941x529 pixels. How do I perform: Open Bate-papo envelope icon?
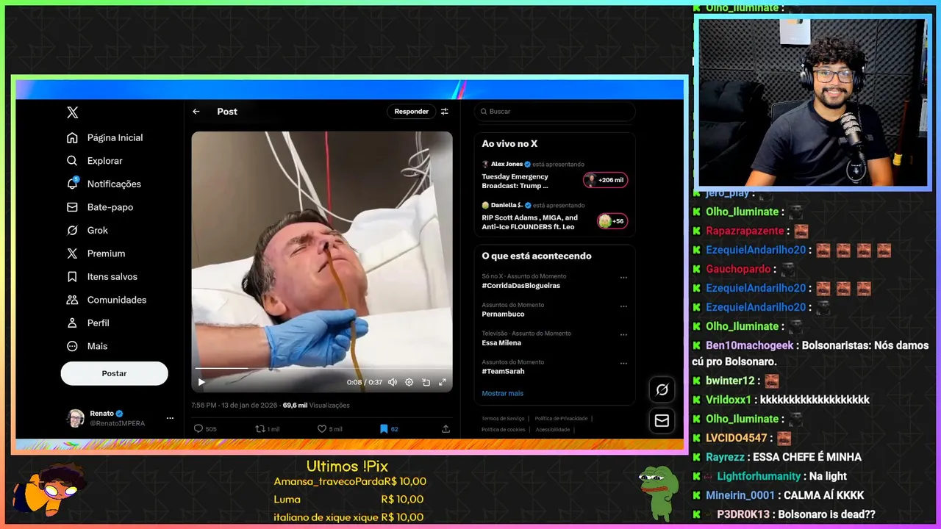click(x=72, y=207)
